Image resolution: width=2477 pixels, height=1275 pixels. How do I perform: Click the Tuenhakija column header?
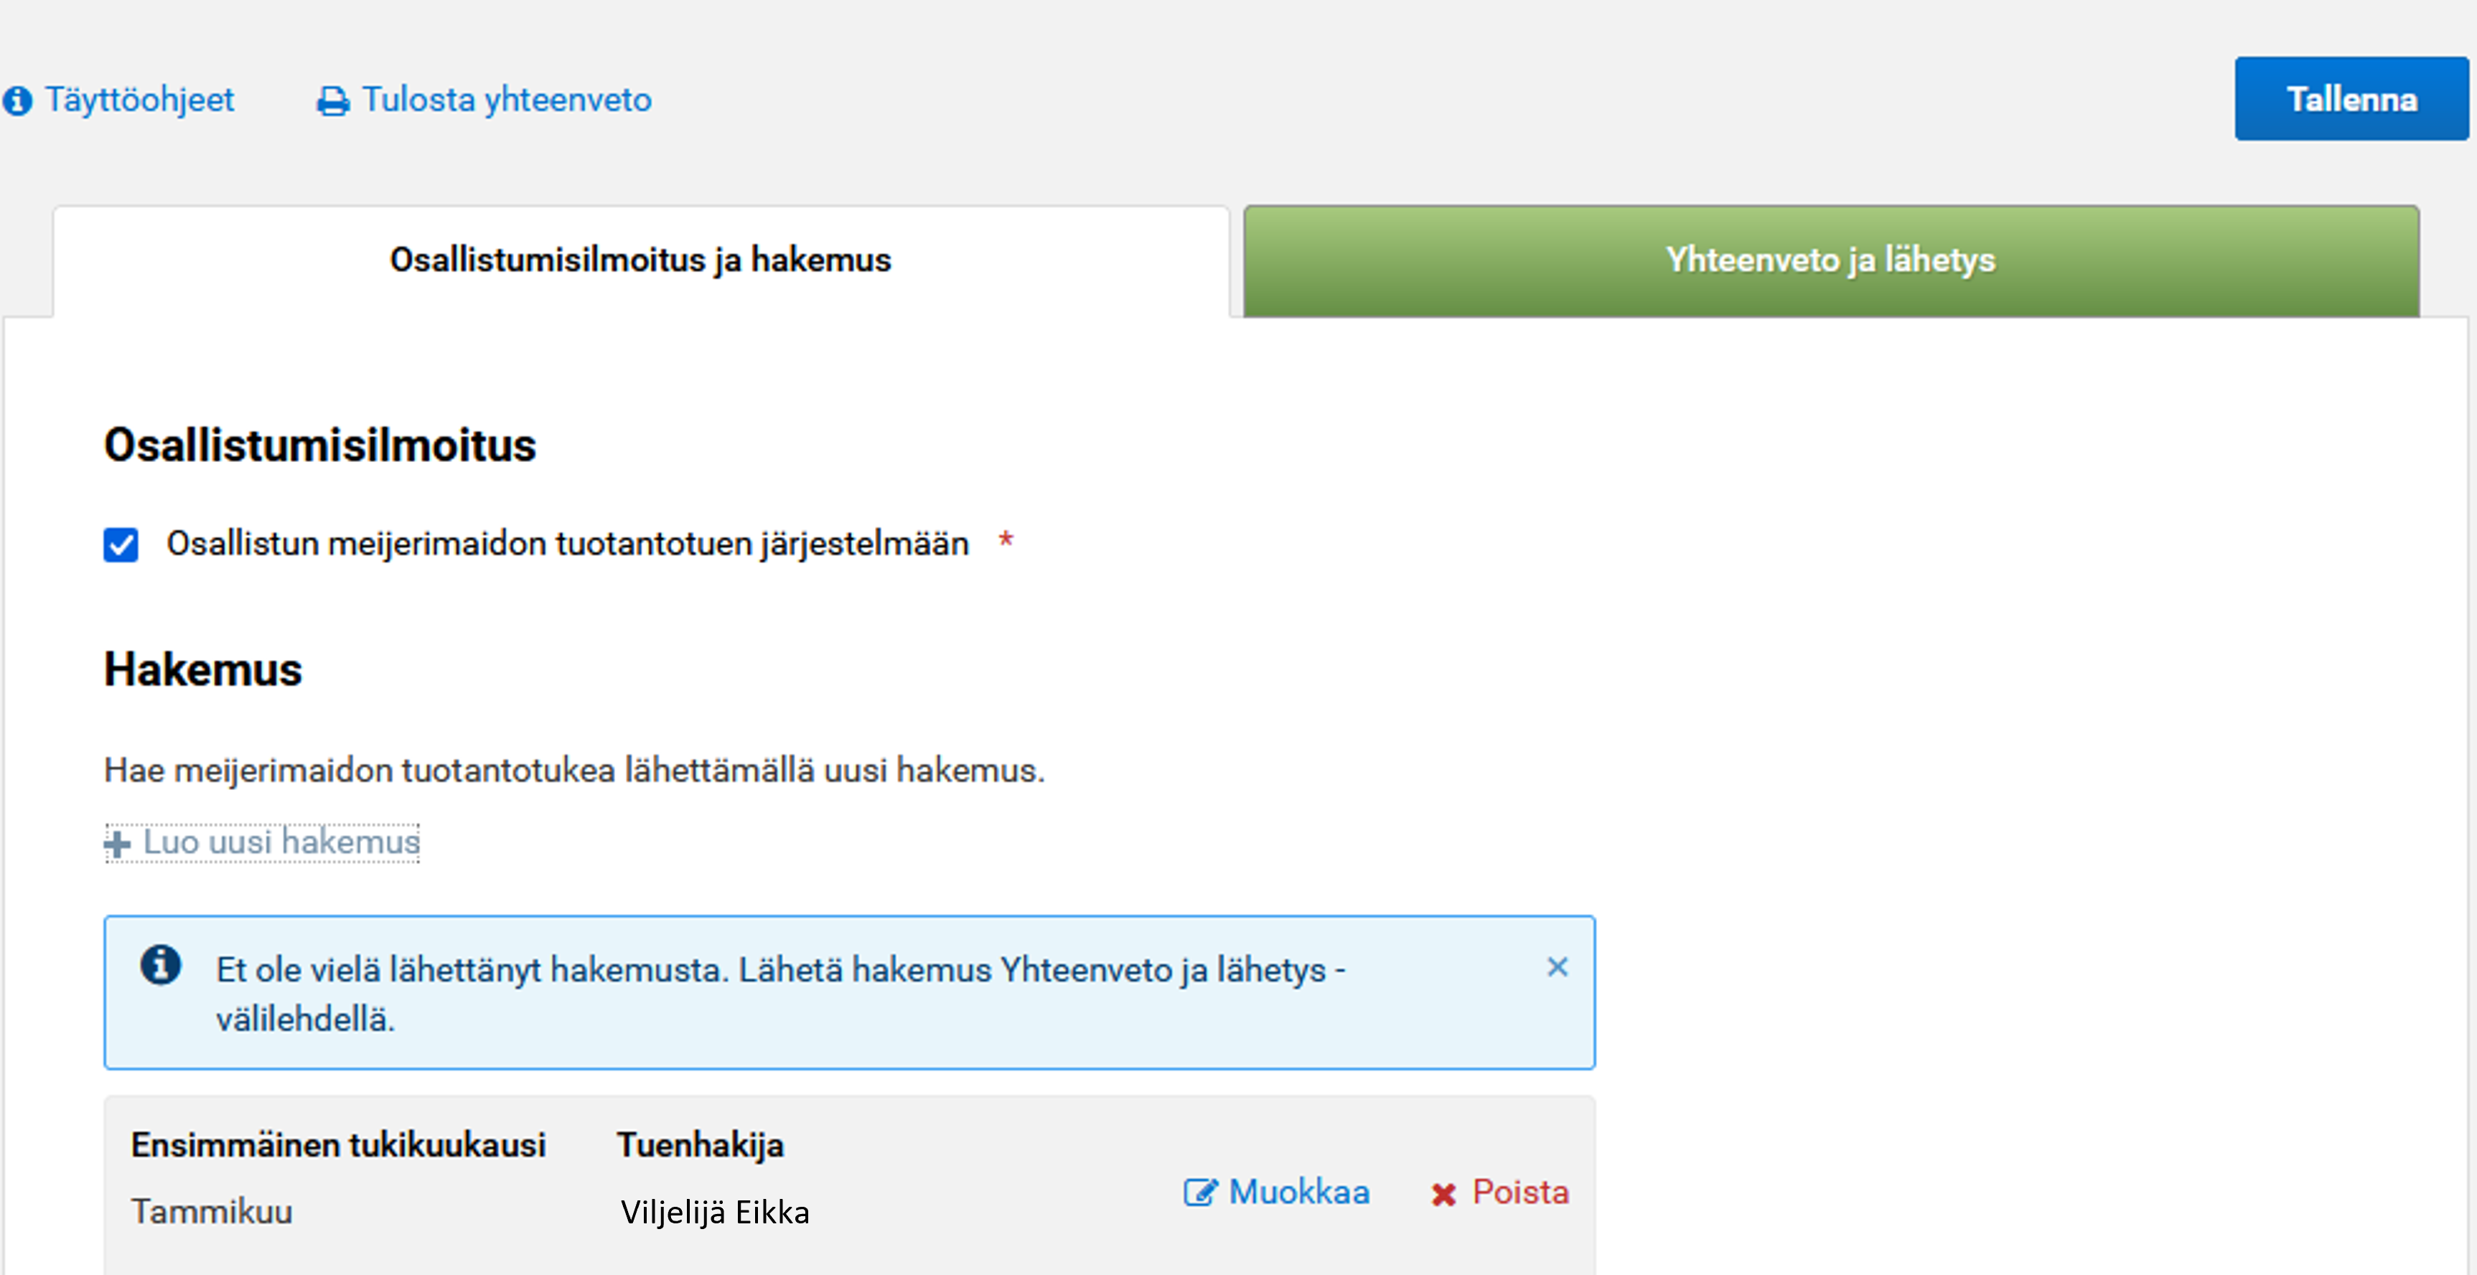[x=701, y=1144]
